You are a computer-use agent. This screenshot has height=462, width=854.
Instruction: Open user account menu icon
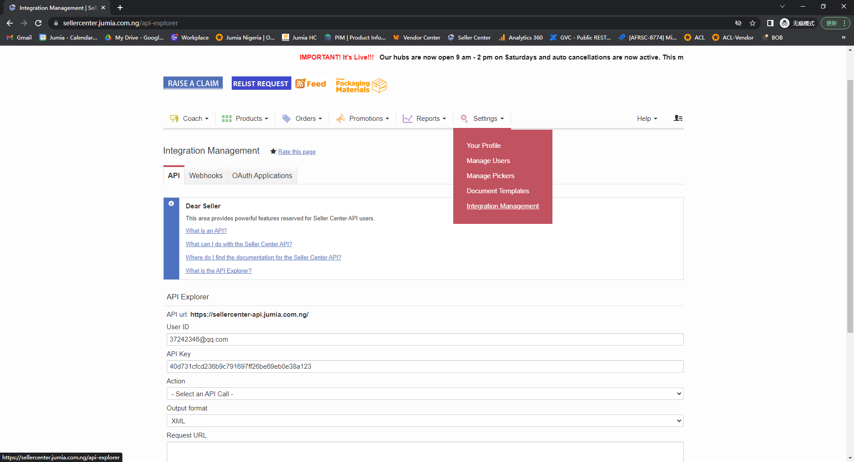678,118
